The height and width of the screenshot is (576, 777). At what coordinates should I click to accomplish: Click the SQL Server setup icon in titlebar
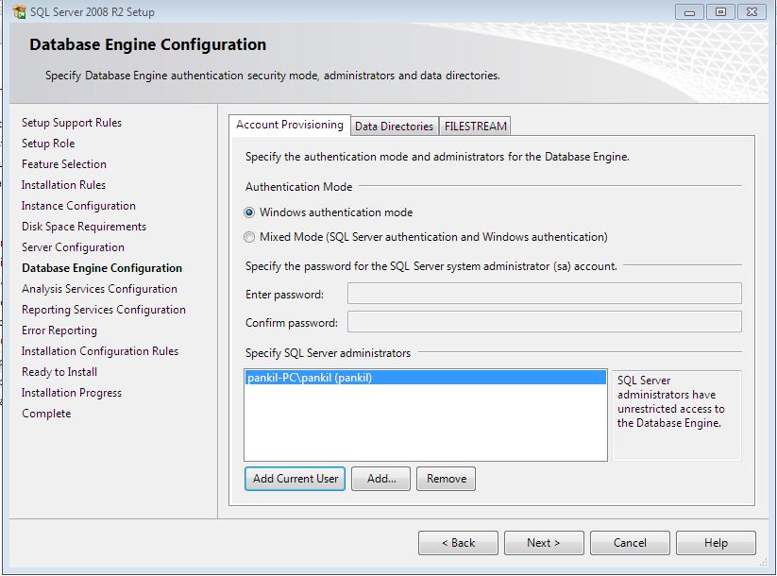pos(17,10)
